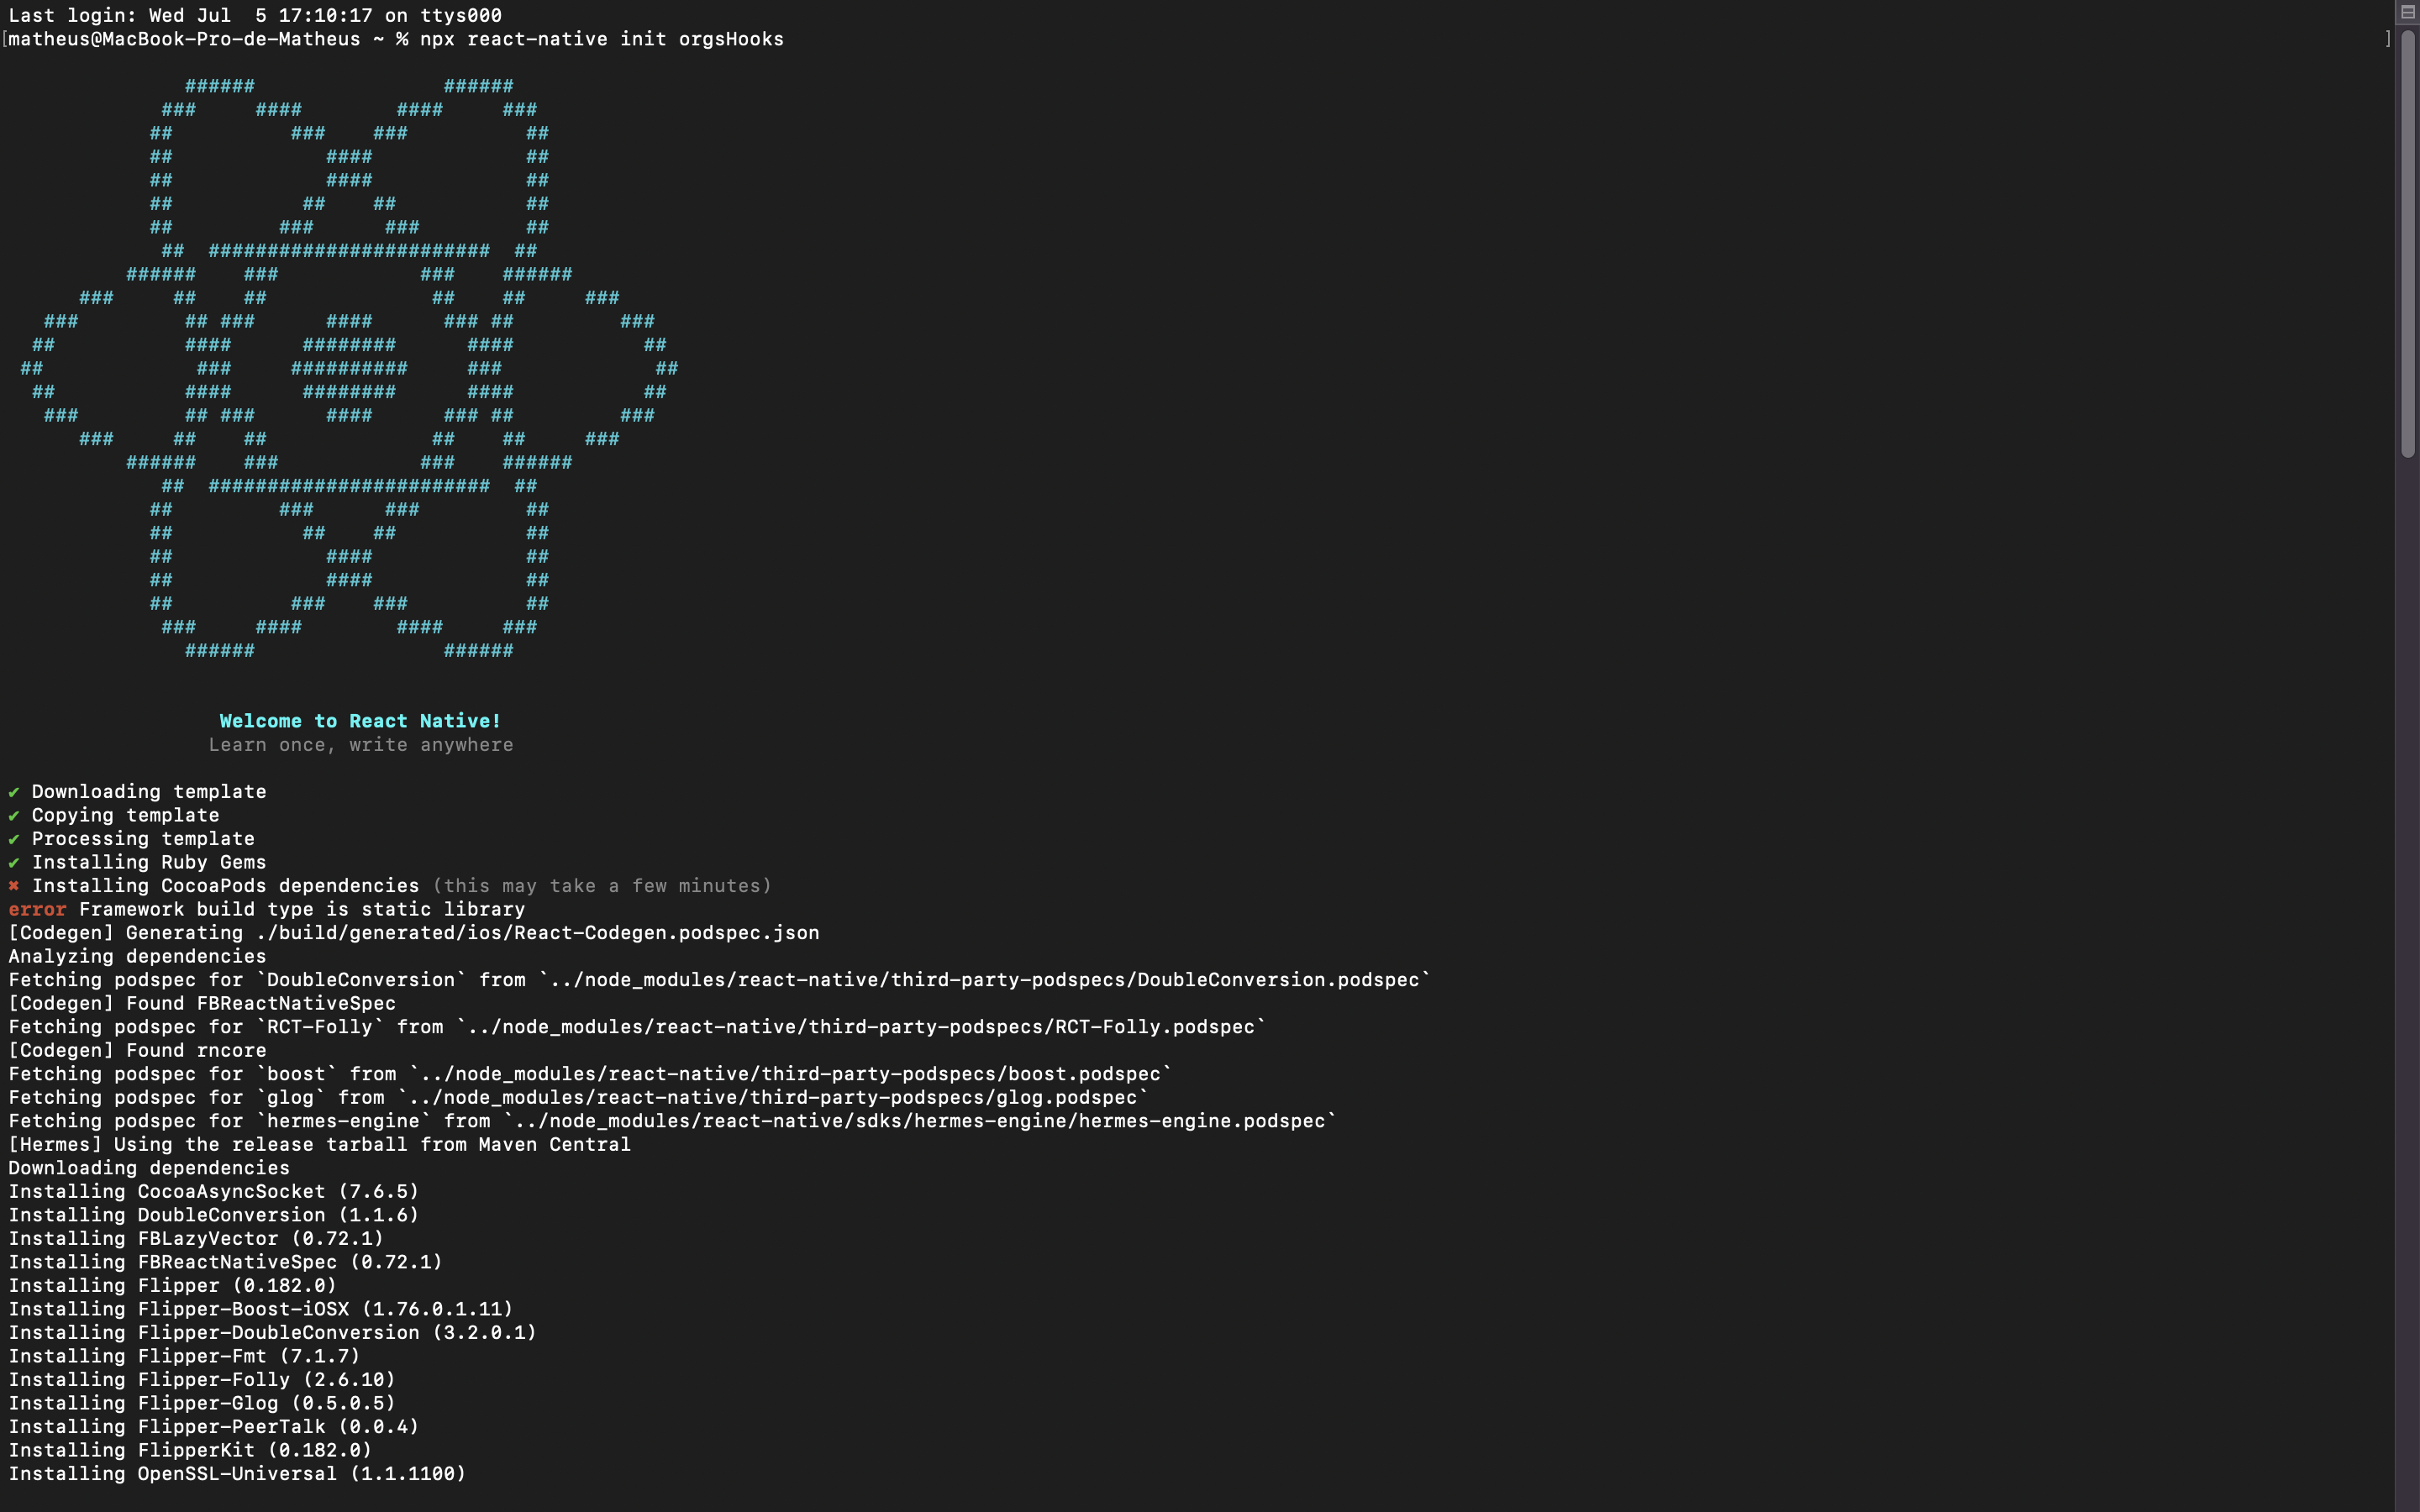Click the prompt 'matheus@MacBook-Pro-de-Matheus'
2420x1512 pixels.
(184, 39)
